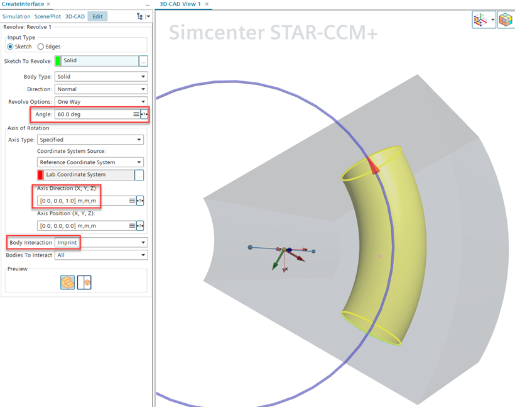Click ellipsis button beside Lab Coordinate System
The image size is (515, 407).
(139, 175)
